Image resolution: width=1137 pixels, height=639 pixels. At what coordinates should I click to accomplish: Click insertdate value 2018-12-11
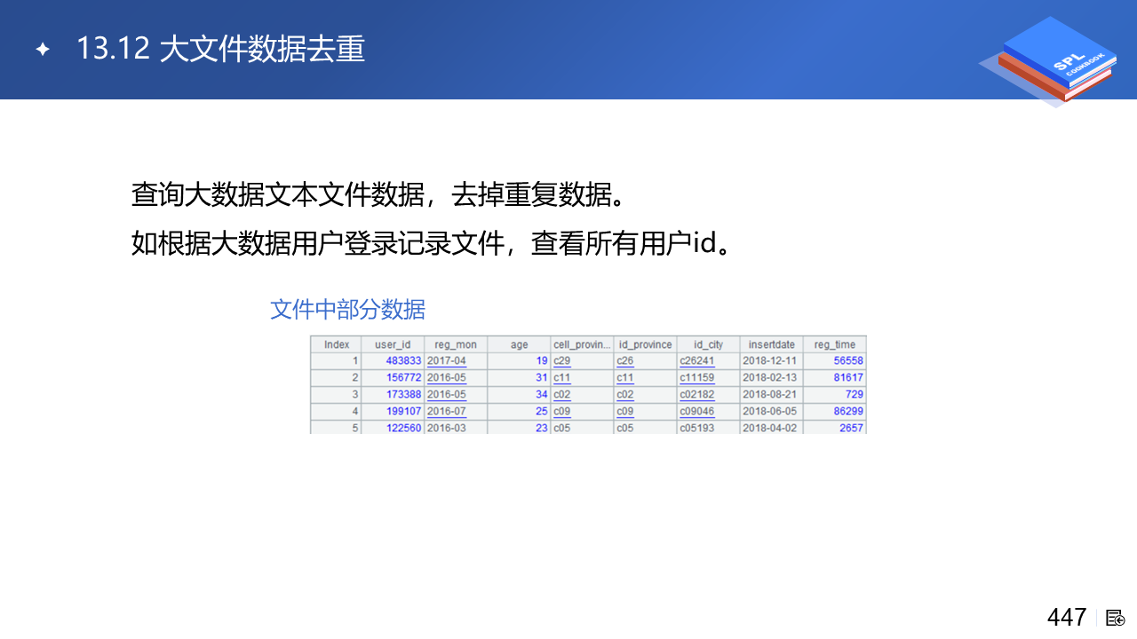(x=770, y=361)
